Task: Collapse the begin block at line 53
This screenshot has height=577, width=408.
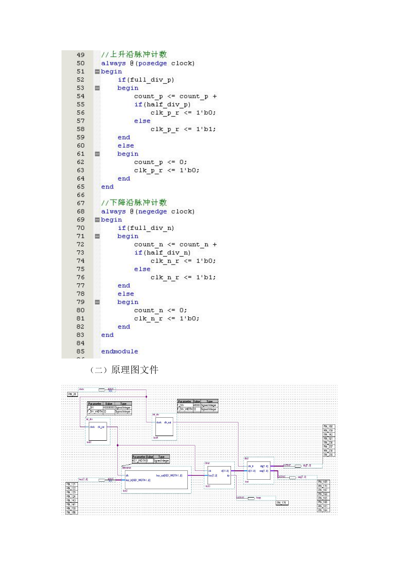Action: click(97, 88)
